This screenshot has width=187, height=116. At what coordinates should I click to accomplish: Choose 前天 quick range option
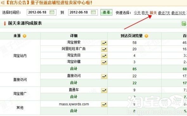point(153,13)
